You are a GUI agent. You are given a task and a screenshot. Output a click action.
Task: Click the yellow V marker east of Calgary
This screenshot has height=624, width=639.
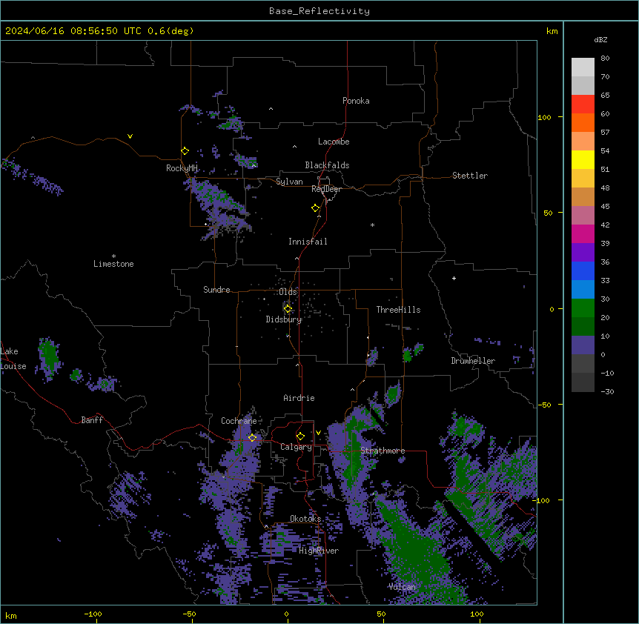coord(318,433)
